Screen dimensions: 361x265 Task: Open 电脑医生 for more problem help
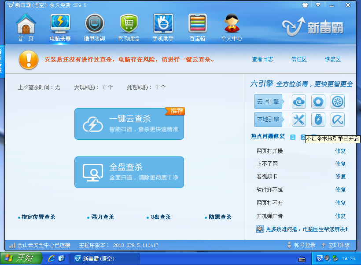click(x=307, y=229)
